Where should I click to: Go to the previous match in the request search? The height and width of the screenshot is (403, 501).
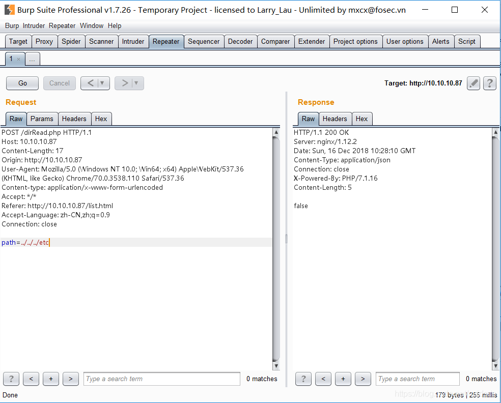(31, 379)
